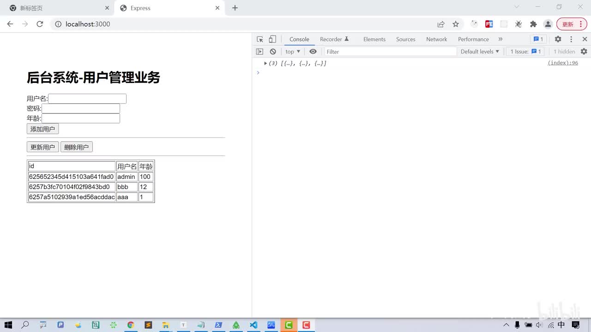Focus the console Filter input
This screenshot has height=332, width=591.
click(391, 52)
